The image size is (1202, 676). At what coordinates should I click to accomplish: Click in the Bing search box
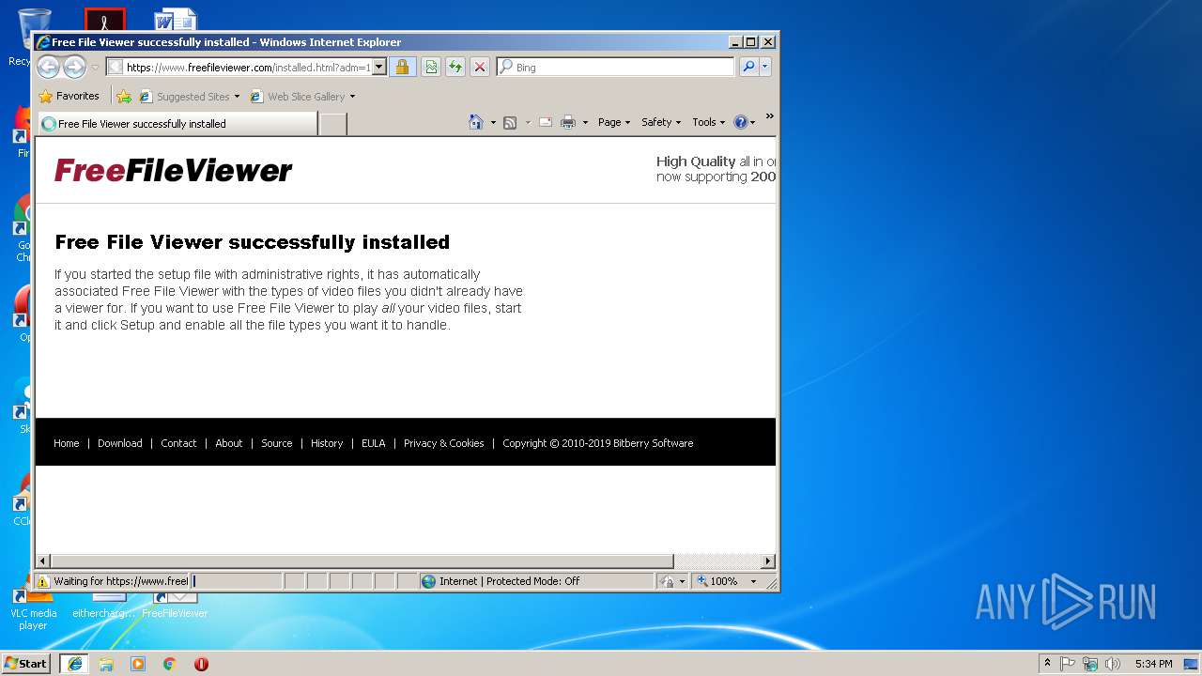tap(621, 67)
